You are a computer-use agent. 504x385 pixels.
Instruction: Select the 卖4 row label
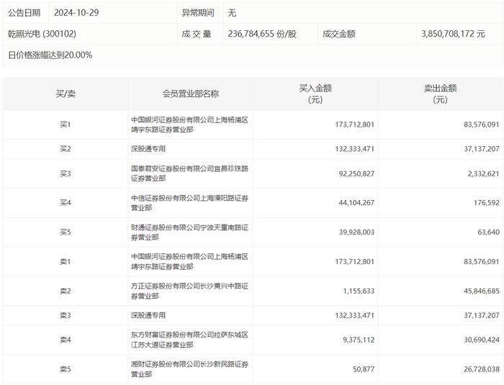tap(66, 340)
